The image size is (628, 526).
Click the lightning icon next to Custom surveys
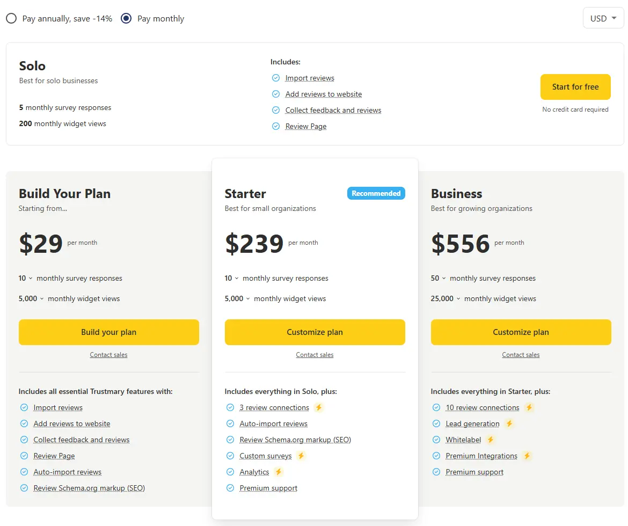pos(301,456)
